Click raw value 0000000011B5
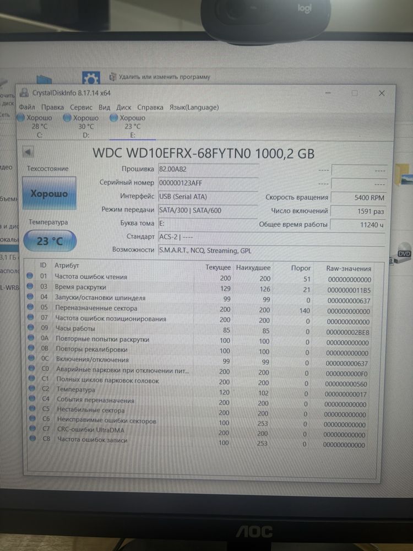 click(349, 290)
